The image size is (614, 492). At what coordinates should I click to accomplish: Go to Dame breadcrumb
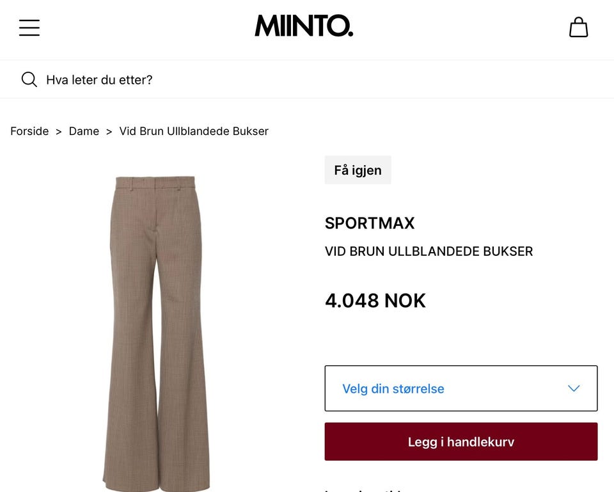tap(84, 131)
